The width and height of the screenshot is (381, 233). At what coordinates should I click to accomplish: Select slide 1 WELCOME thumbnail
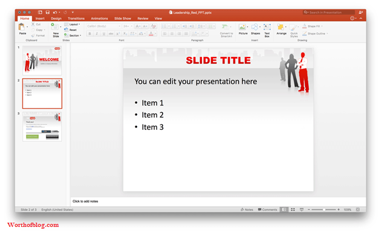pos(42,61)
